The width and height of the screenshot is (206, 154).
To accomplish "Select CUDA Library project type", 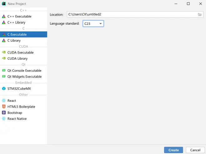I will pyautogui.click(x=23, y=58).
